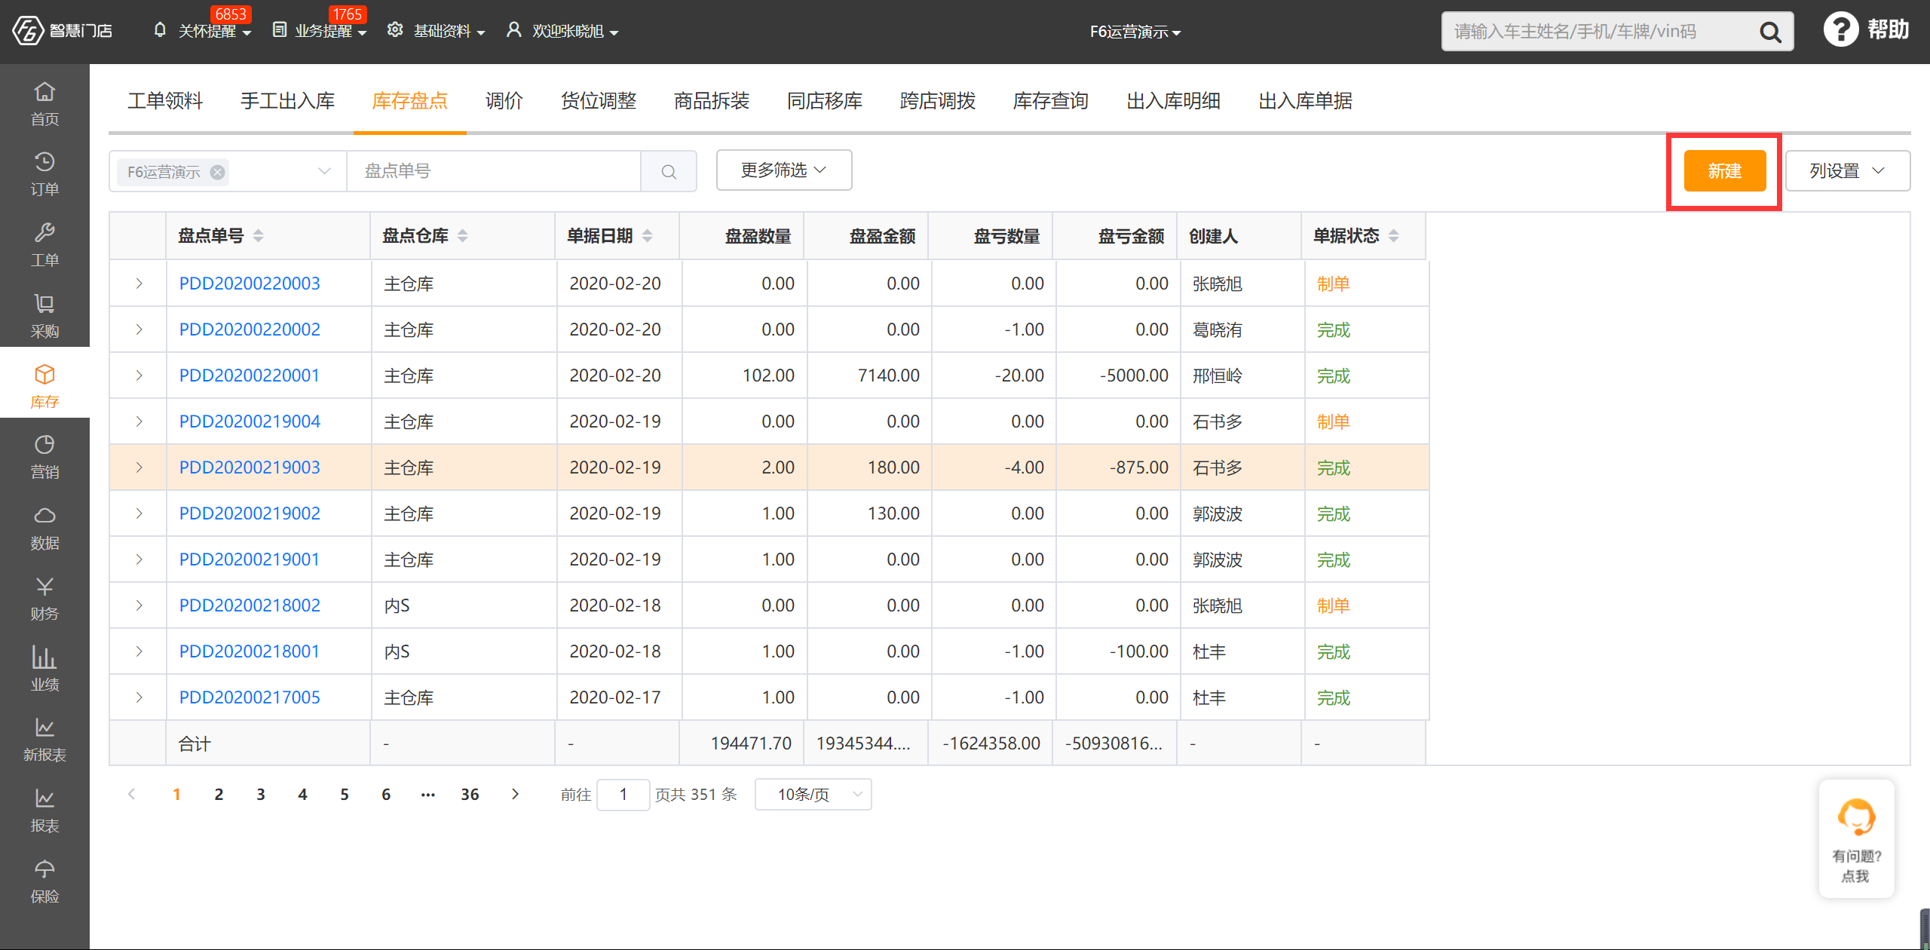Go to page 36
Image resolution: width=1930 pixels, height=950 pixels.
(470, 794)
